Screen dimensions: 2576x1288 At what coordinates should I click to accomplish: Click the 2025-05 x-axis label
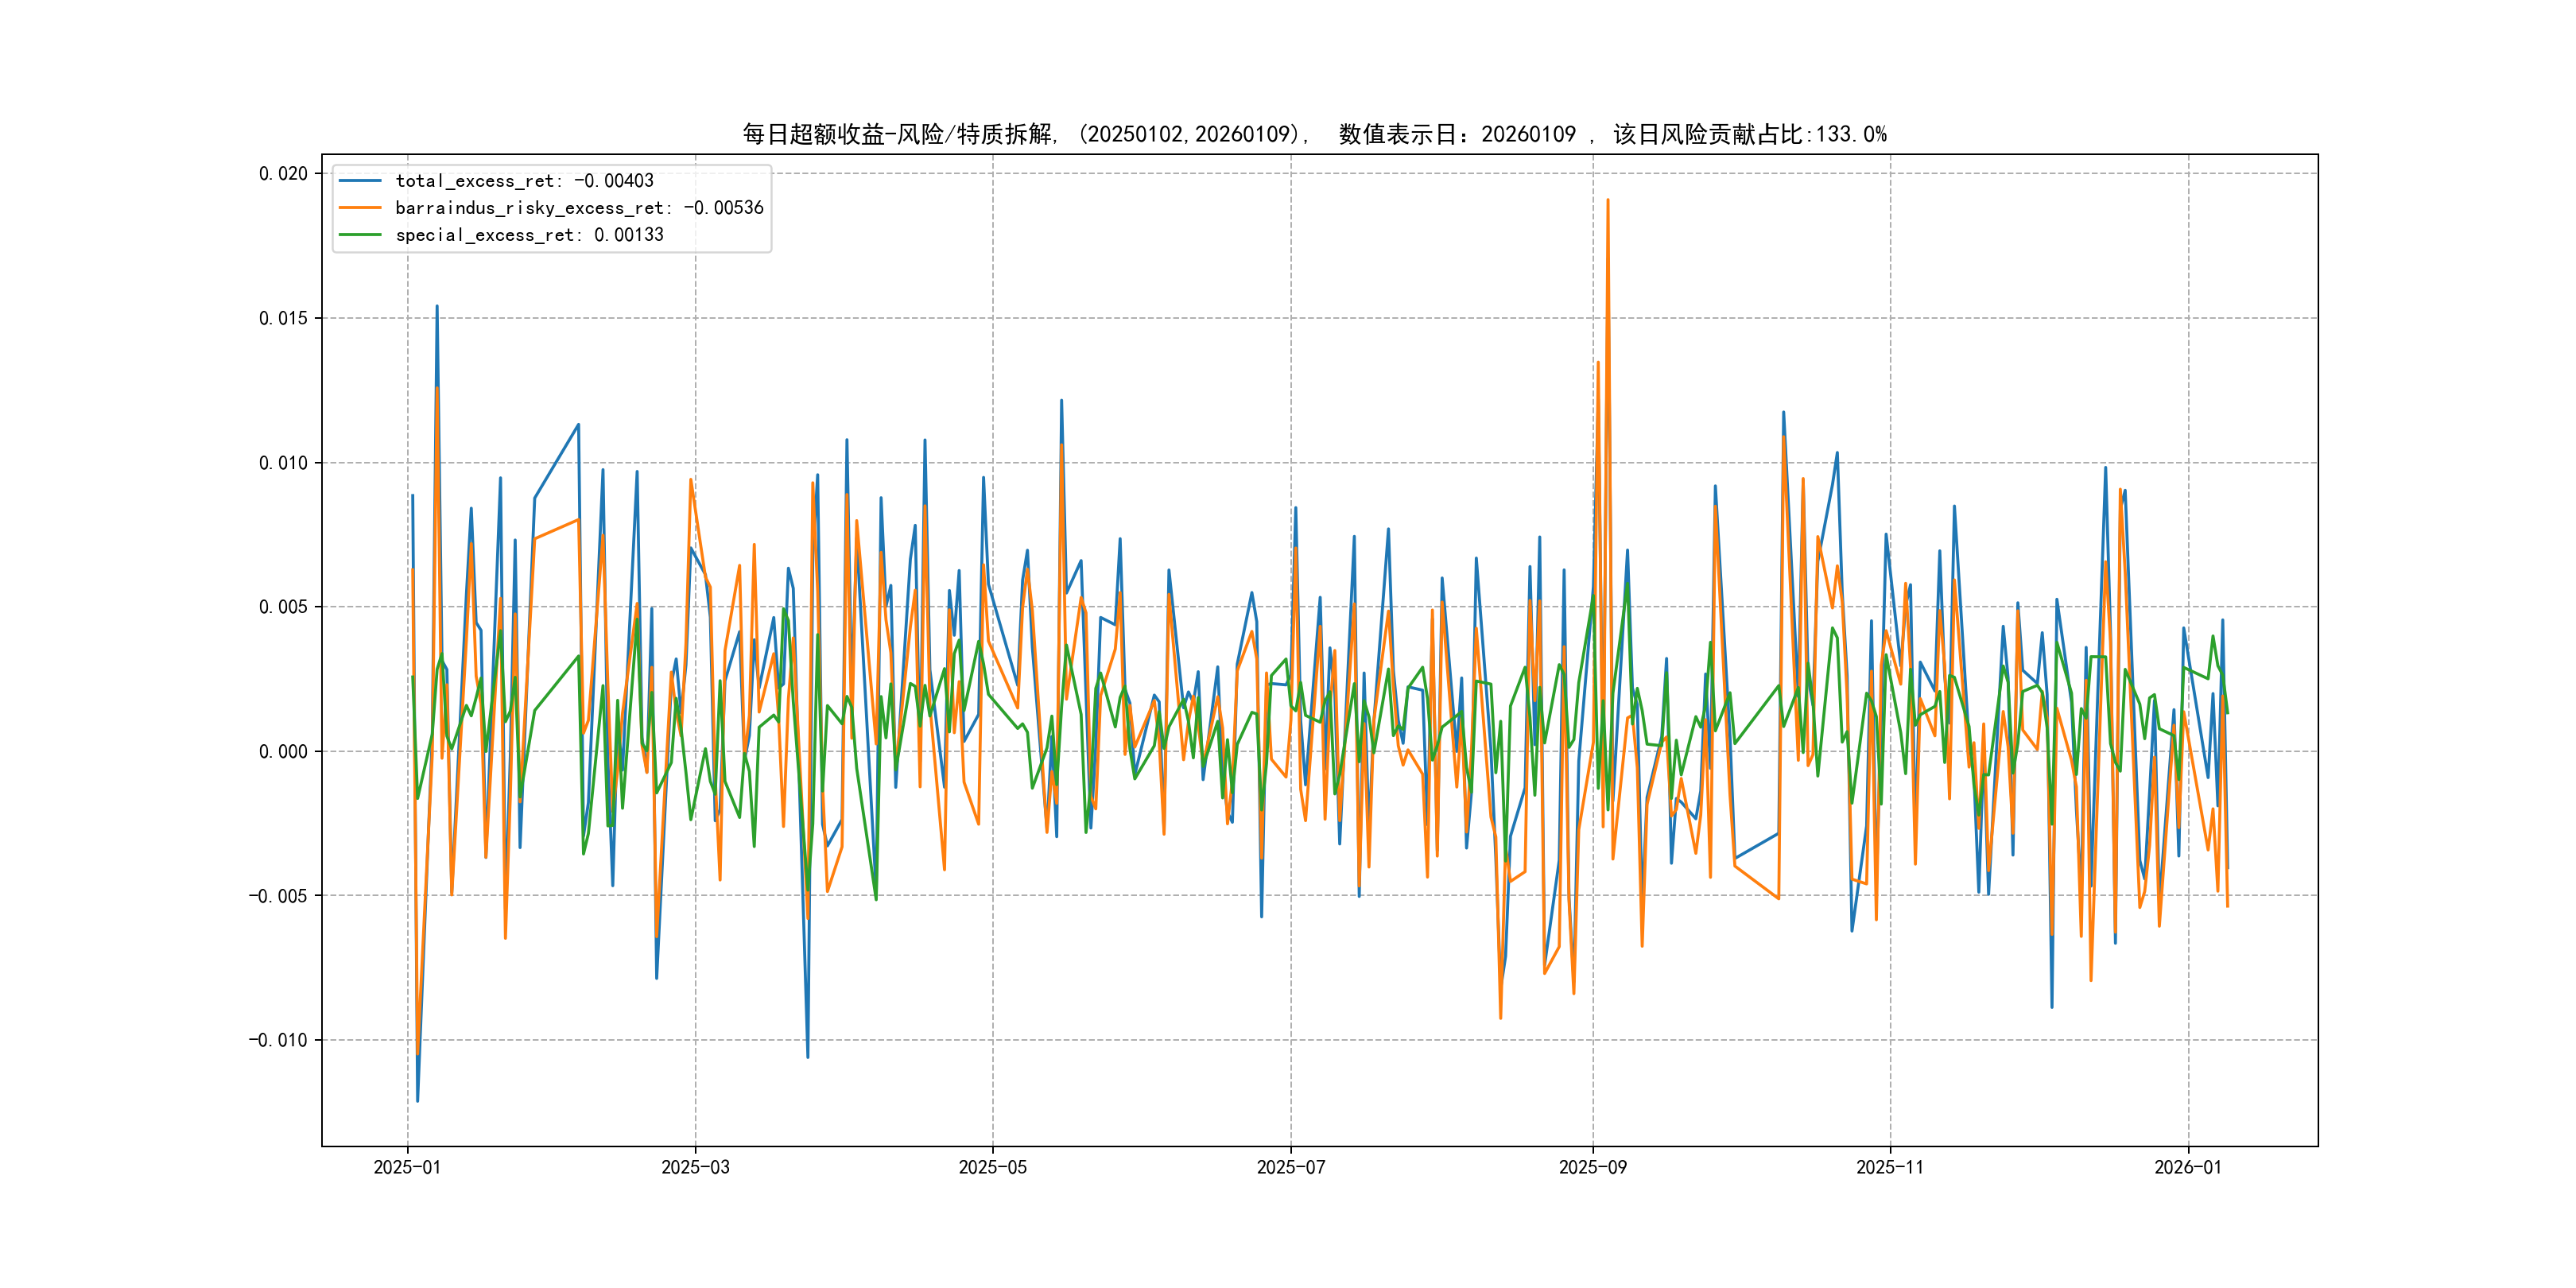tap(992, 1168)
